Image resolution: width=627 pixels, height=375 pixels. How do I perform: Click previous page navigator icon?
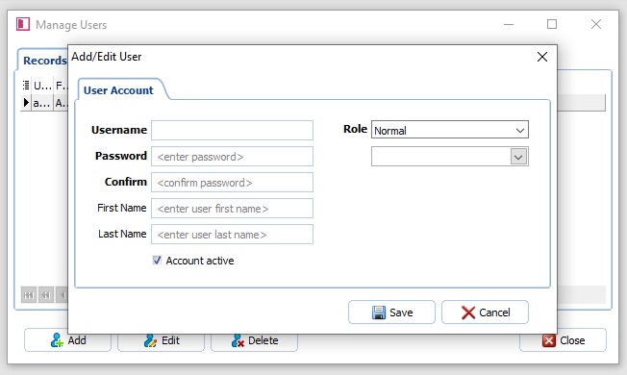pos(46,295)
